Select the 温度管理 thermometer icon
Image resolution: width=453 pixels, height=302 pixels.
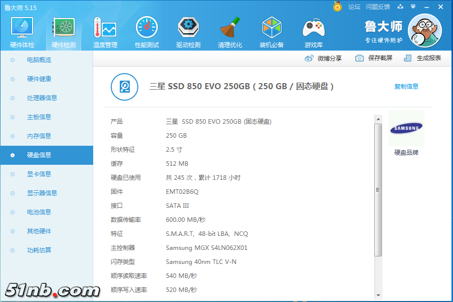[105, 29]
